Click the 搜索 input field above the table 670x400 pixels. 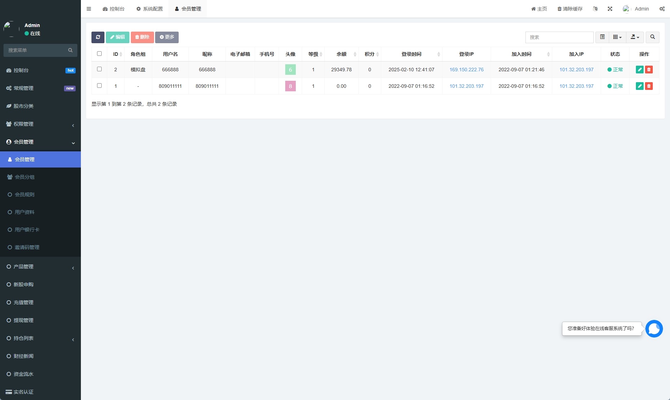pyautogui.click(x=559, y=37)
